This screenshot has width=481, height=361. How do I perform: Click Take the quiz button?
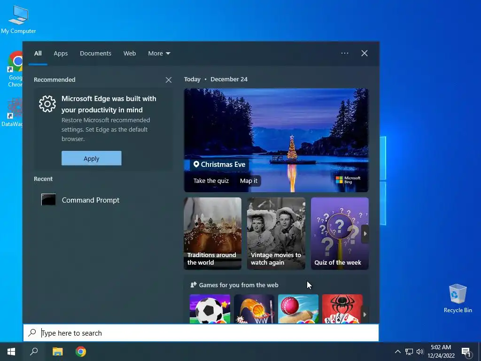coord(211,181)
